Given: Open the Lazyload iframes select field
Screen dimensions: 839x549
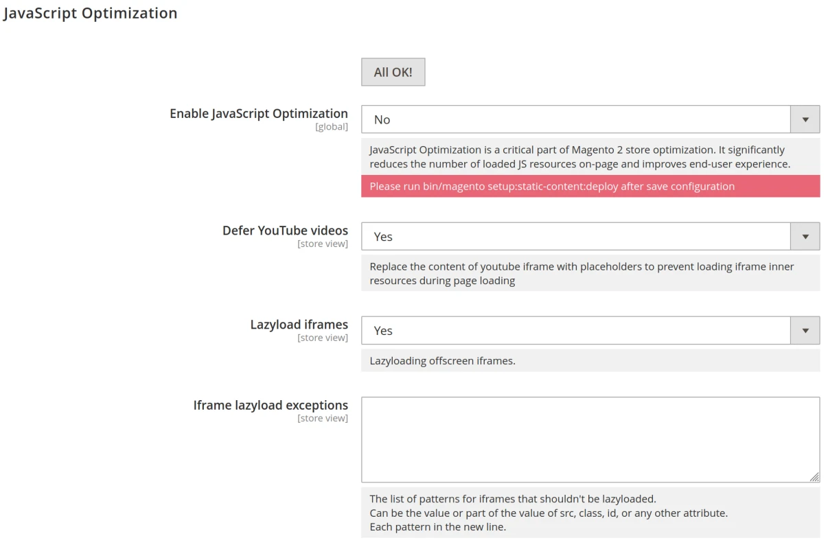Looking at the screenshot, I should pos(577,331).
